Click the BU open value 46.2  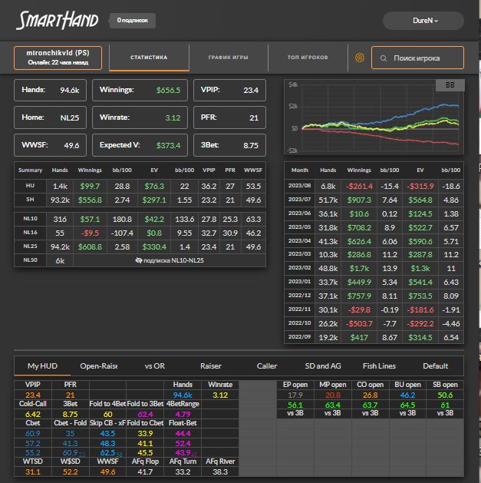(408, 395)
